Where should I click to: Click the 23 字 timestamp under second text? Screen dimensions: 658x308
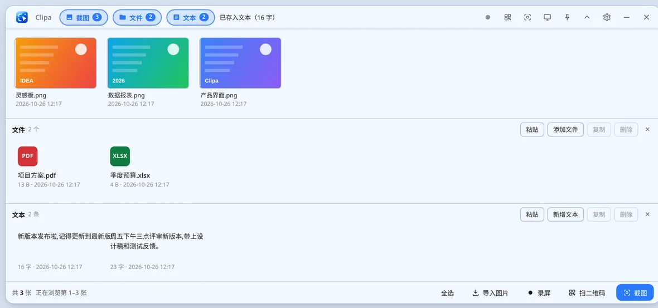pos(142,267)
